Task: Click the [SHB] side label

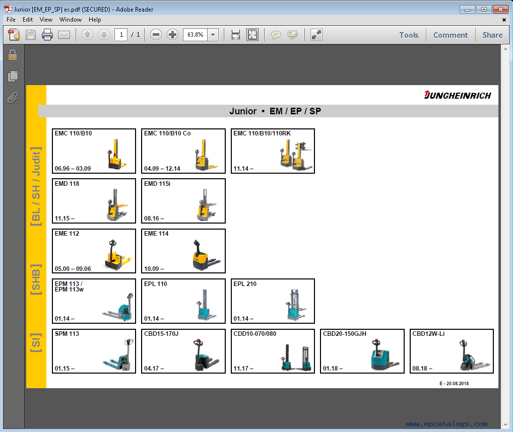Action: coord(36,279)
